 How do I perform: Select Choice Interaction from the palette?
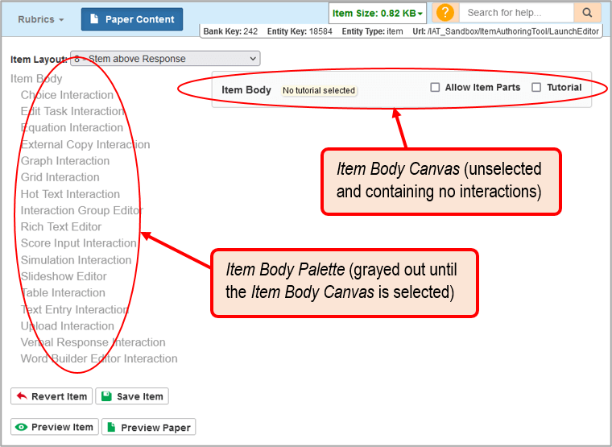pos(67,95)
